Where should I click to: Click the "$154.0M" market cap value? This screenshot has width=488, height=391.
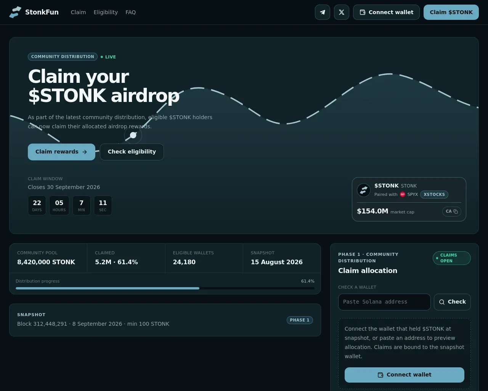[x=372, y=211]
